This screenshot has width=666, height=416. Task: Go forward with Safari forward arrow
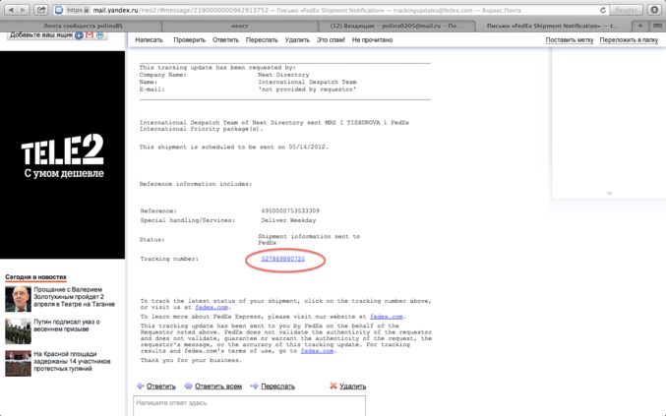click(23, 10)
